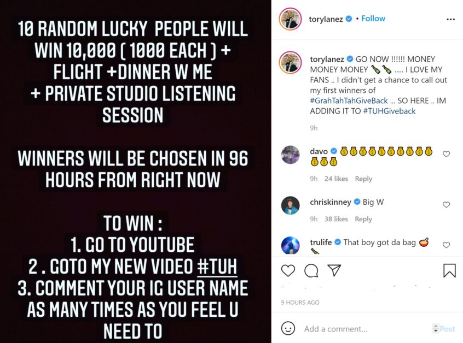Share post using paper plane icon

click(x=334, y=270)
